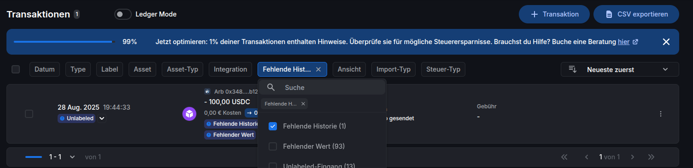
Task: Check the Fehlender Wert (93) option
Action: [x=273, y=146]
